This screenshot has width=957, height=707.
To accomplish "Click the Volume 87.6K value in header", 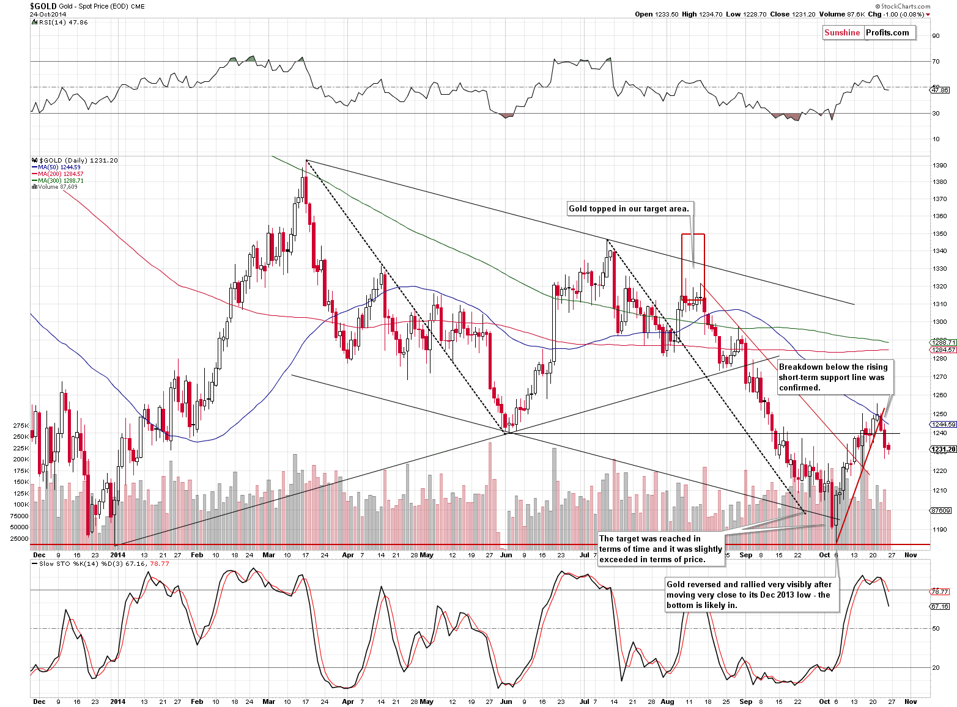I will [x=841, y=15].
